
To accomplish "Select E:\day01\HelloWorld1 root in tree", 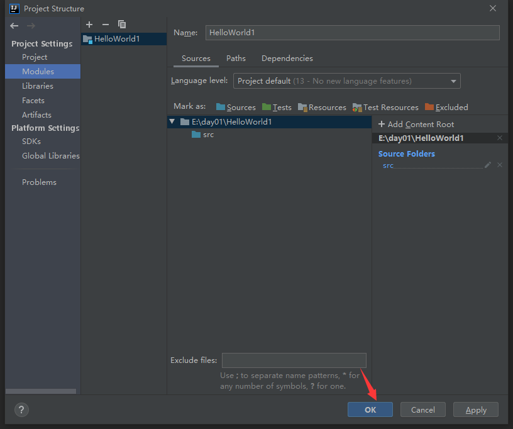I will [269, 122].
